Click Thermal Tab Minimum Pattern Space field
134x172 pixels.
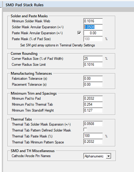(x=93, y=142)
